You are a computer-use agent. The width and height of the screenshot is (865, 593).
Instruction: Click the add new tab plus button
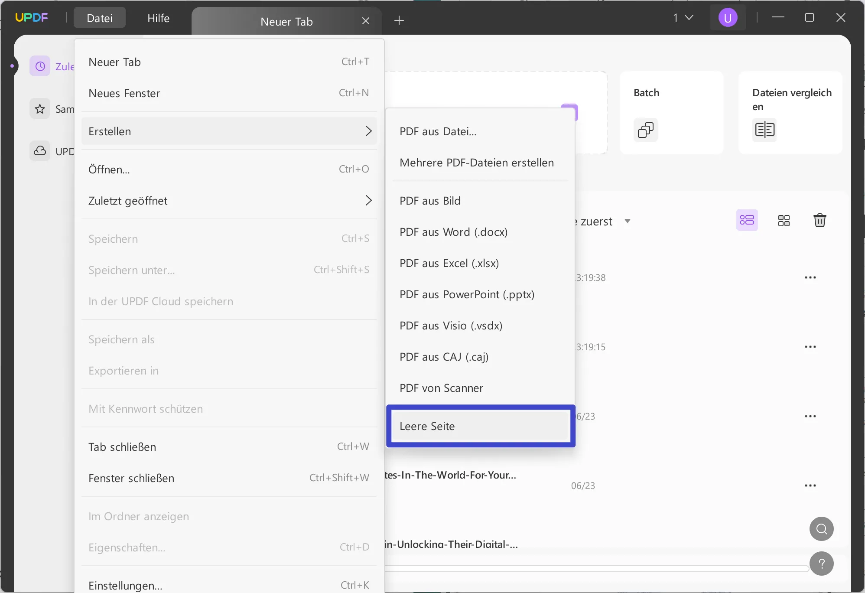point(400,20)
